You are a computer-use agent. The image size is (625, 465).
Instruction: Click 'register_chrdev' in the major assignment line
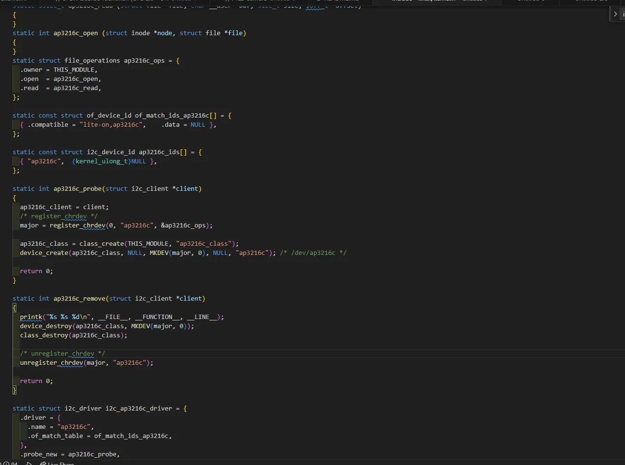tap(77, 226)
